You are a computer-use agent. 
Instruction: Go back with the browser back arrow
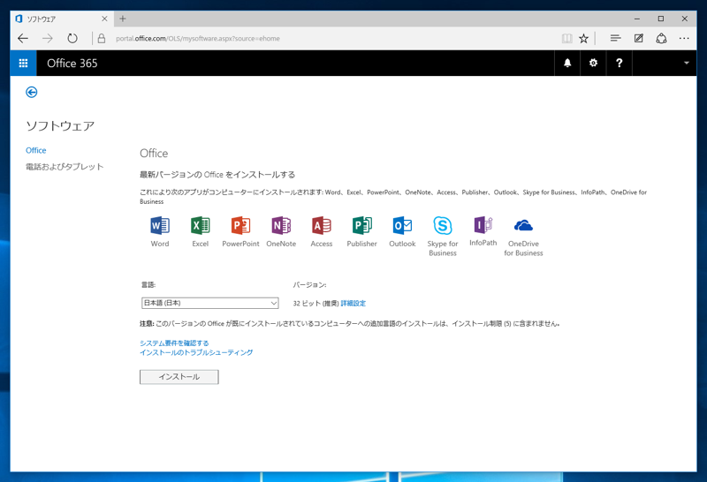[23, 38]
